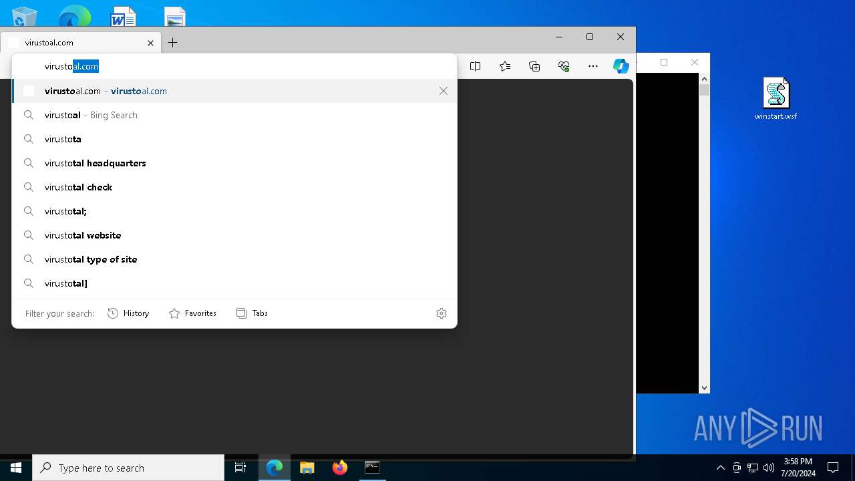Open address bar search settings gear
This screenshot has height=481, width=855.
pyautogui.click(x=442, y=313)
